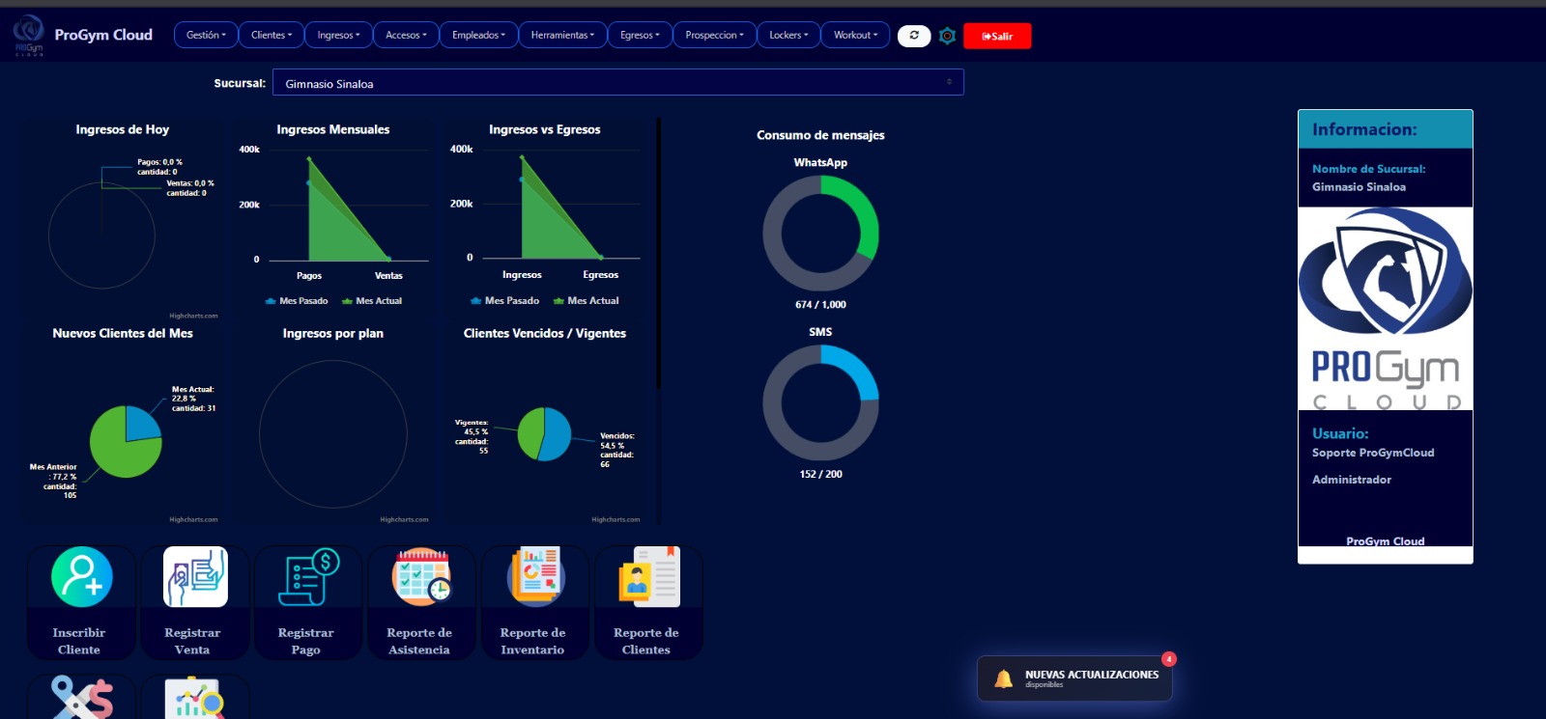Image resolution: width=1546 pixels, height=719 pixels.
Task: Click the blue Vencidos pie slice
Action: pos(558,434)
